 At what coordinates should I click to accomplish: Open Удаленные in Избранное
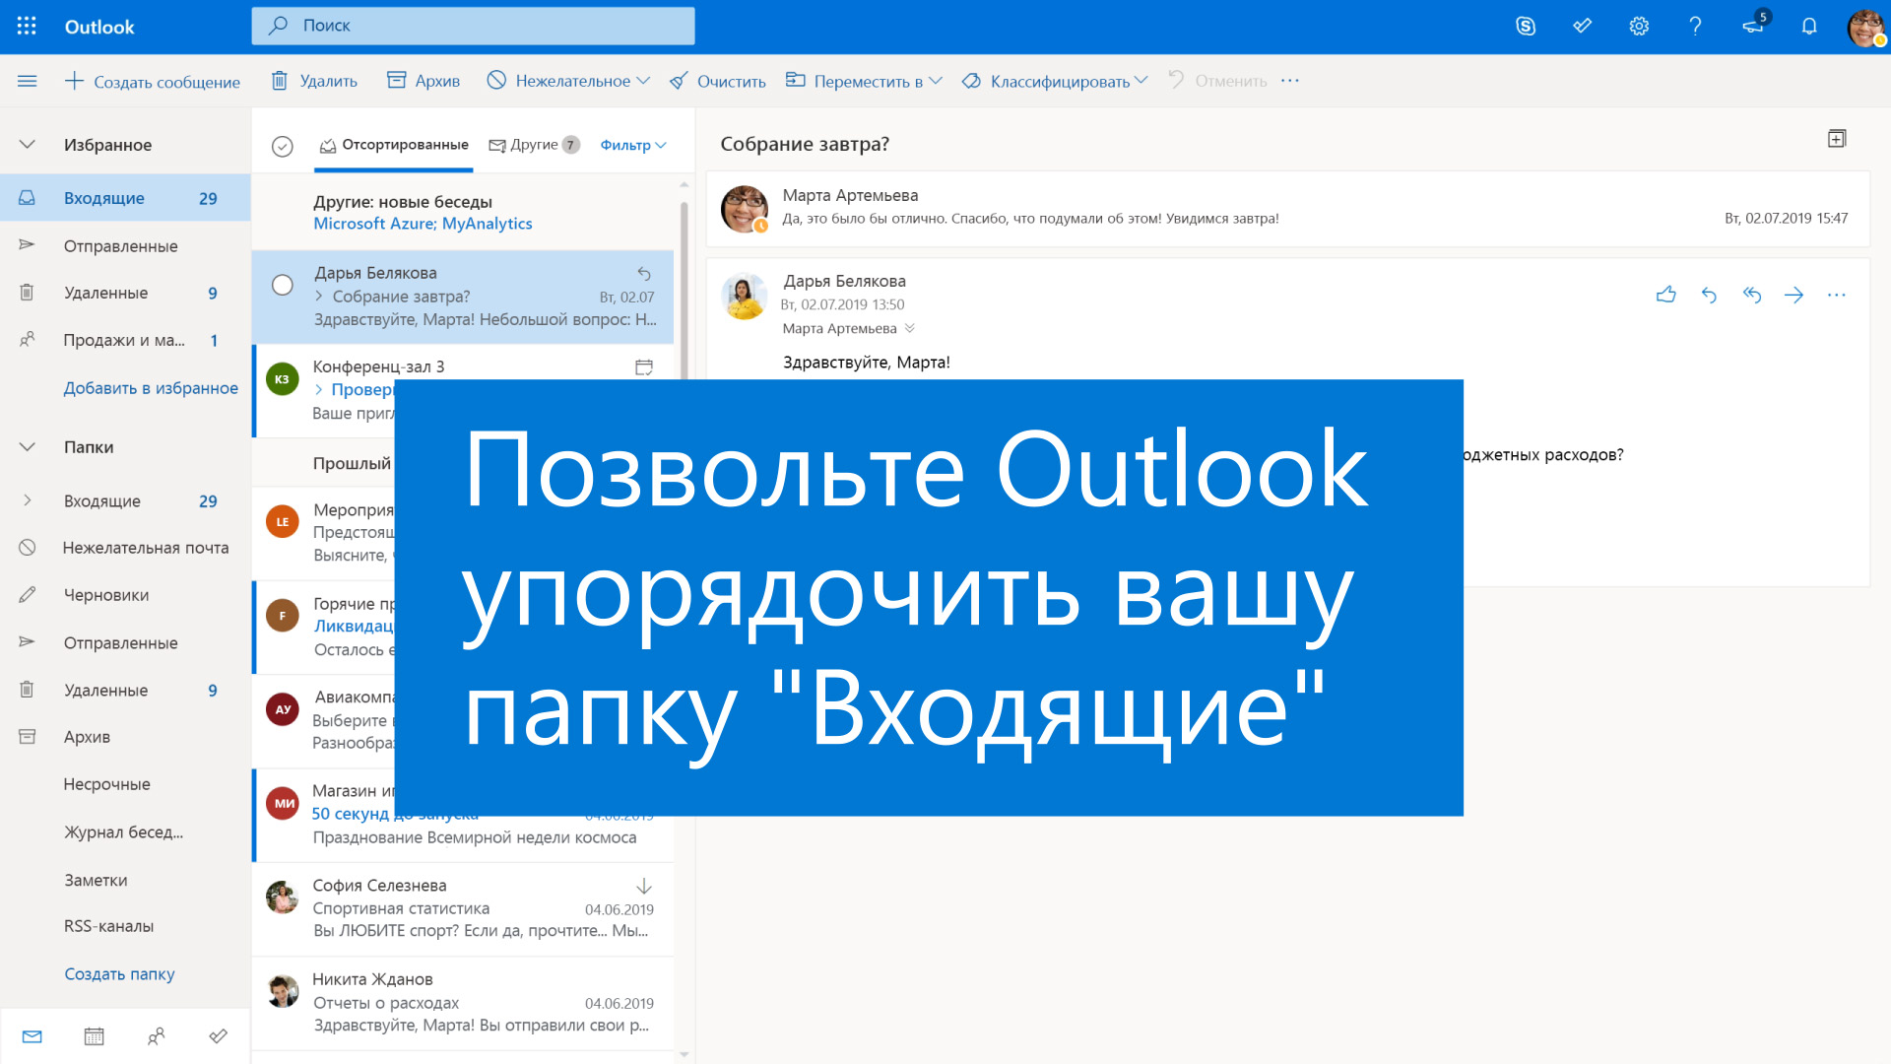[126, 293]
